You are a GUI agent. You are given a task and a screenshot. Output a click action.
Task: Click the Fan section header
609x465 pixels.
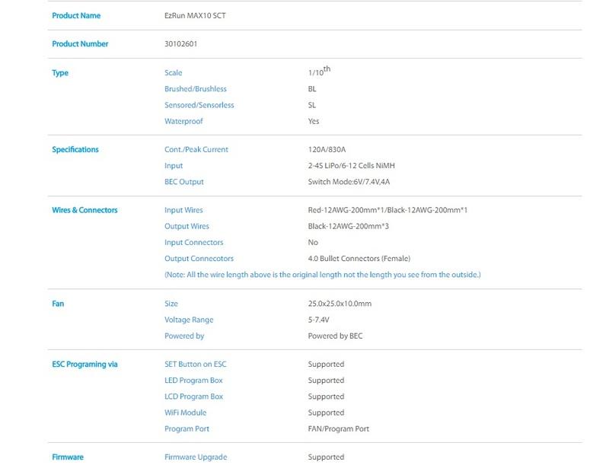58,304
